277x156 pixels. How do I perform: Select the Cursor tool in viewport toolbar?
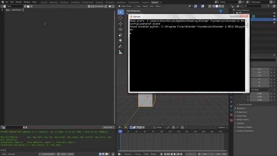(x=120, y=18)
